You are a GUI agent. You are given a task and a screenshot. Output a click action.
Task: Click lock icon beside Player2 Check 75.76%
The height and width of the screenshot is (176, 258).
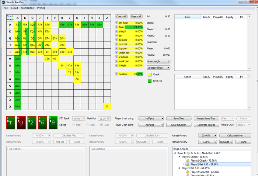(188, 161)
